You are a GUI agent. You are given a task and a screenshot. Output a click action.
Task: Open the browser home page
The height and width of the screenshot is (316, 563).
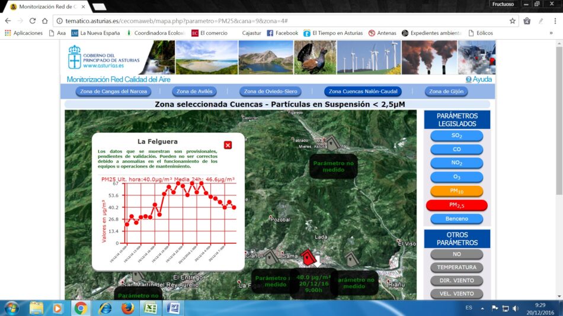tap(45, 21)
